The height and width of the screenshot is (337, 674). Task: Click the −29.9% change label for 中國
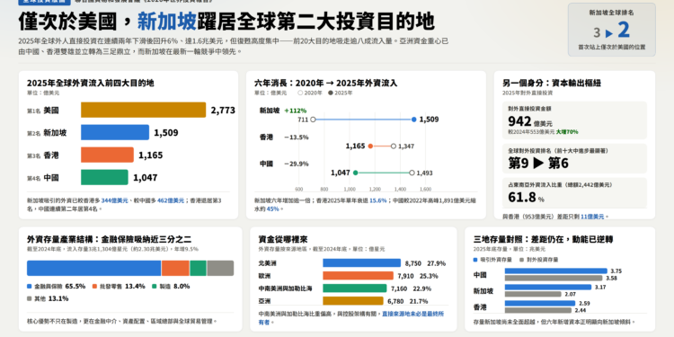tap(297, 164)
